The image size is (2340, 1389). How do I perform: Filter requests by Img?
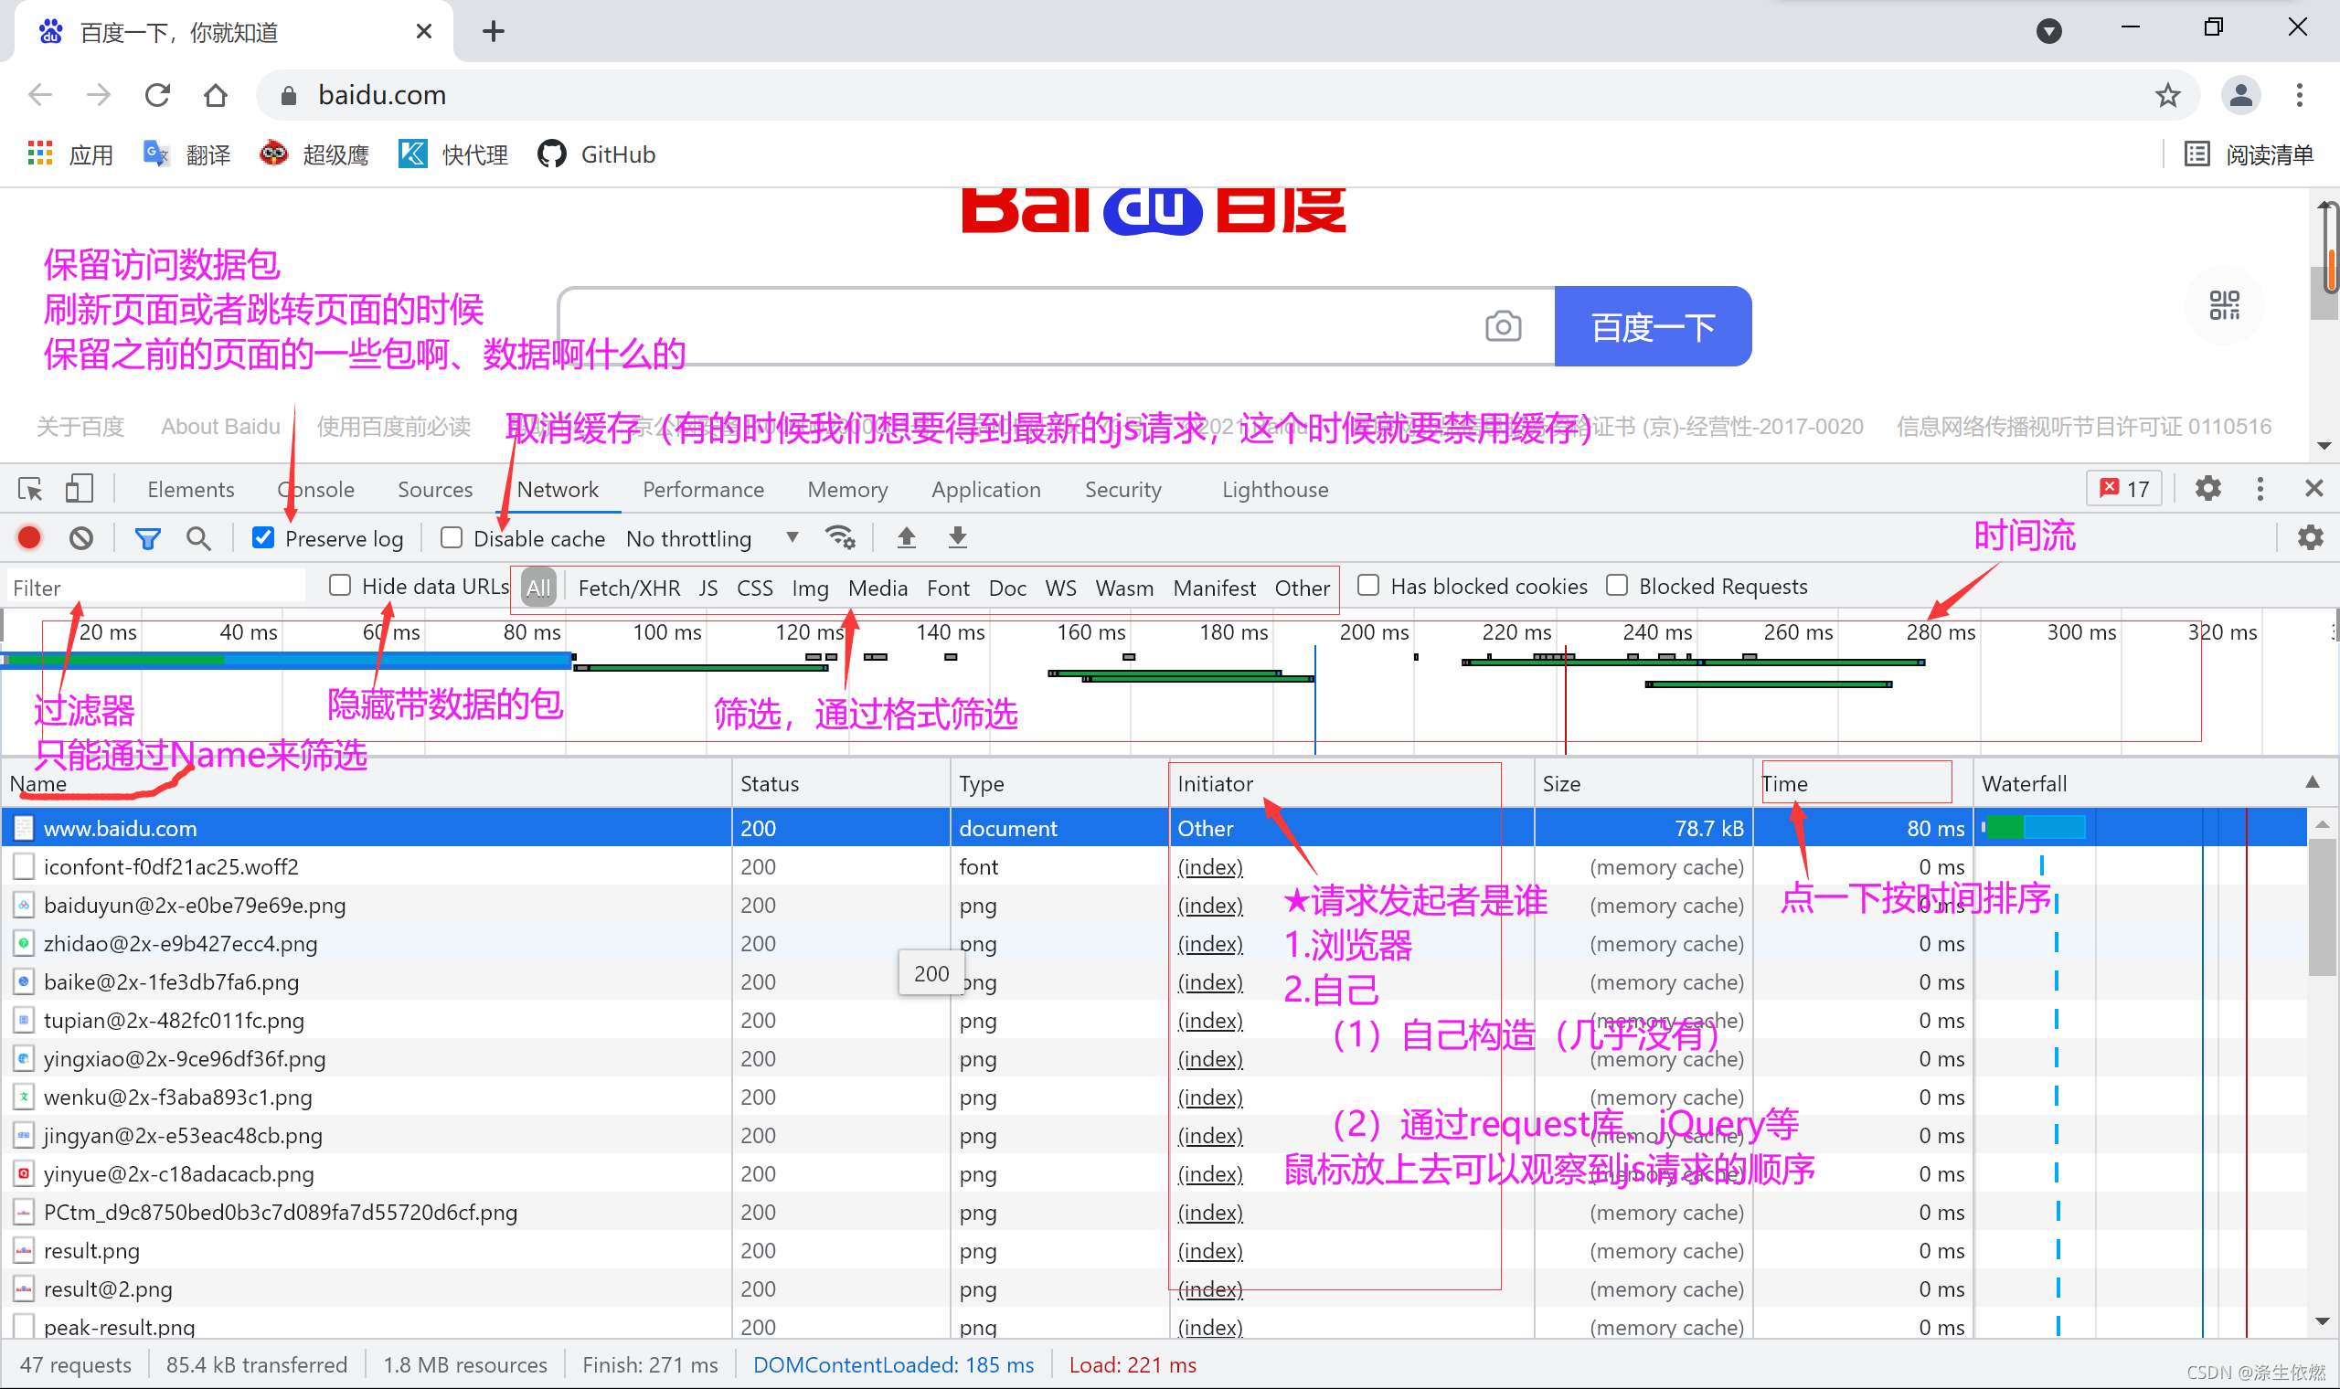point(810,588)
